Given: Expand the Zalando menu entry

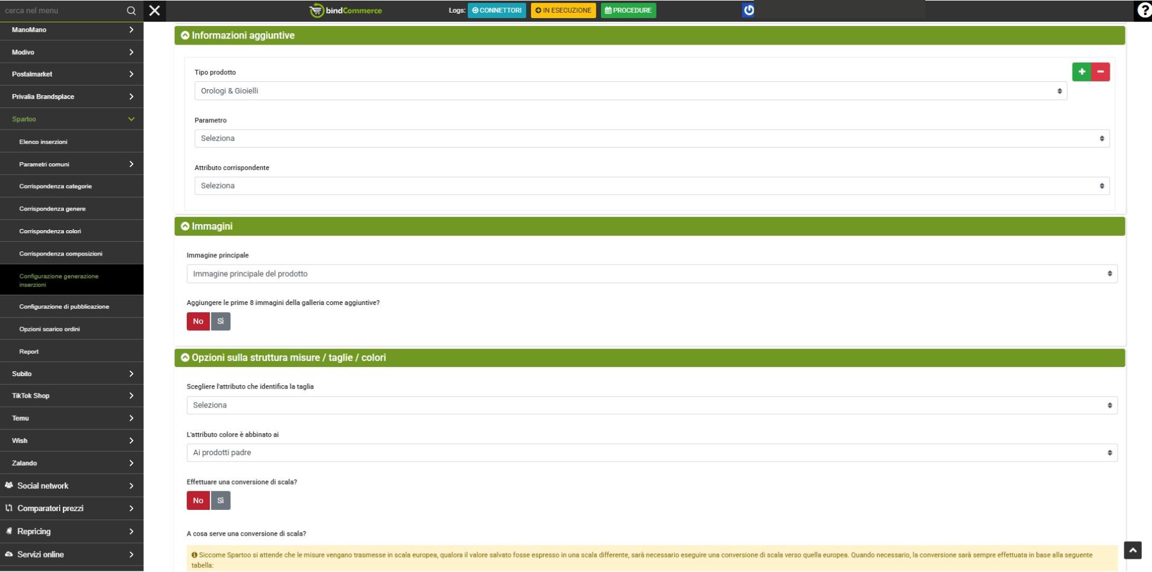Looking at the screenshot, I should coord(72,463).
